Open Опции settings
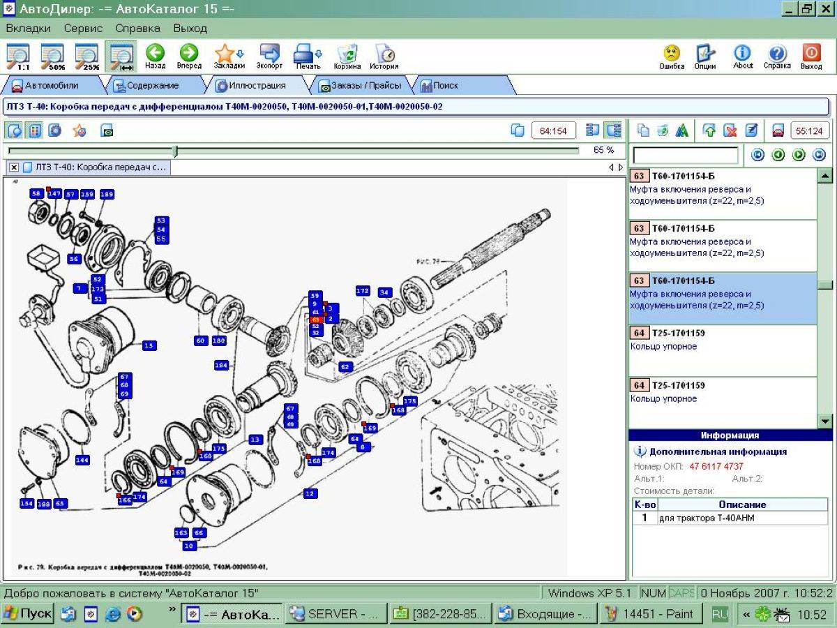Screen dimensions: 837x628 pos(705,57)
